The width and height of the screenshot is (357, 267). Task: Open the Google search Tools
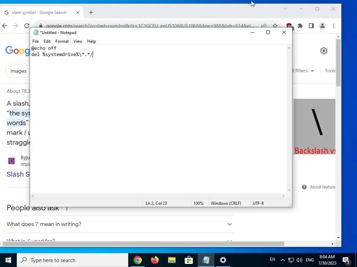(330, 71)
